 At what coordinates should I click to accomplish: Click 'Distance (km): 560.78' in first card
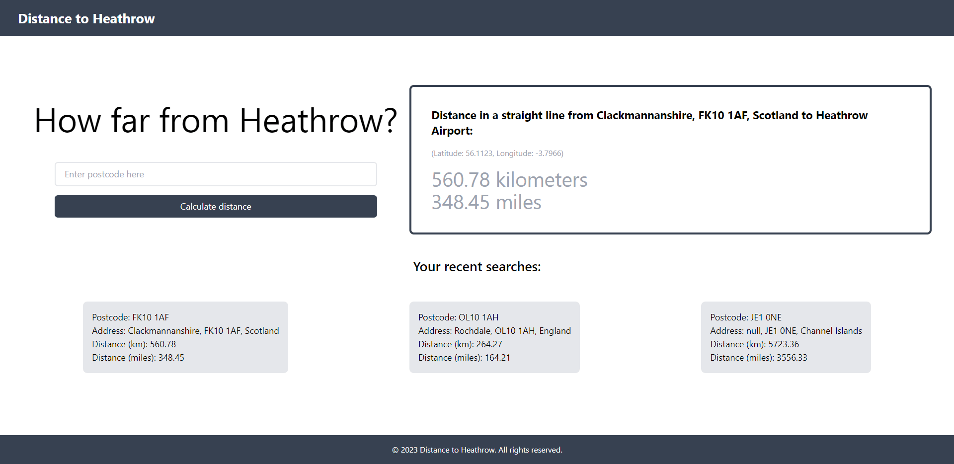coord(134,344)
